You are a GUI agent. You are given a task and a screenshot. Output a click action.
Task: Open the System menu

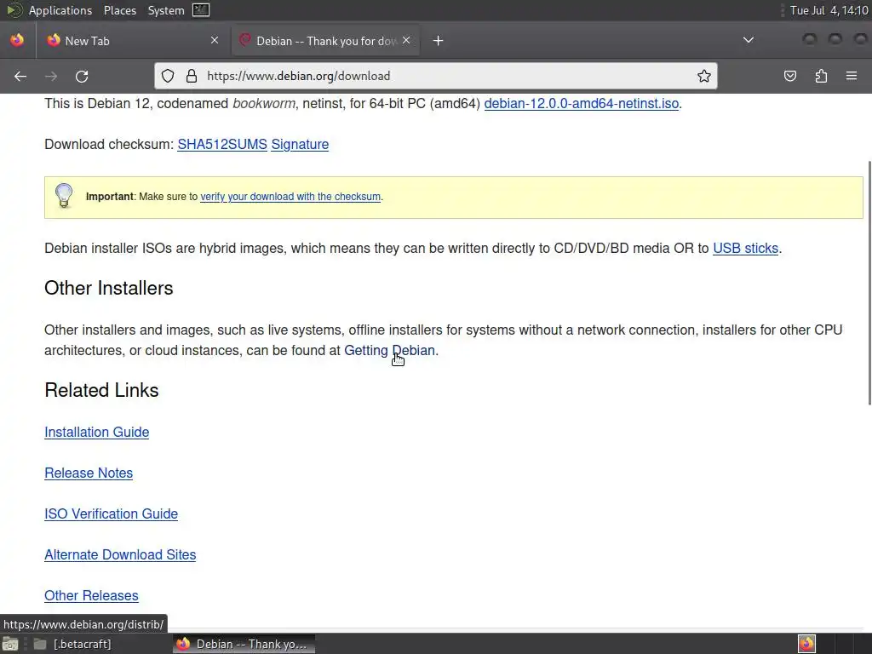pos(166,10)
